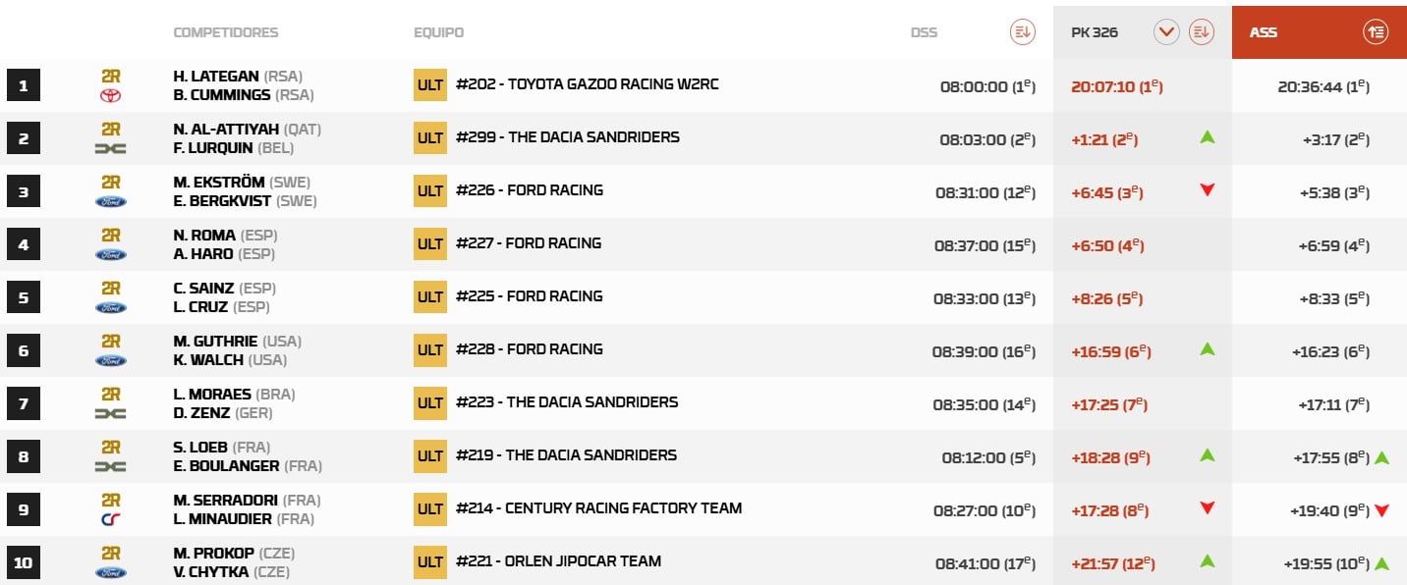Open the PK 326 checkpoint dropdown chevron
The image size is (1407, 585).
pos(1166,32)
